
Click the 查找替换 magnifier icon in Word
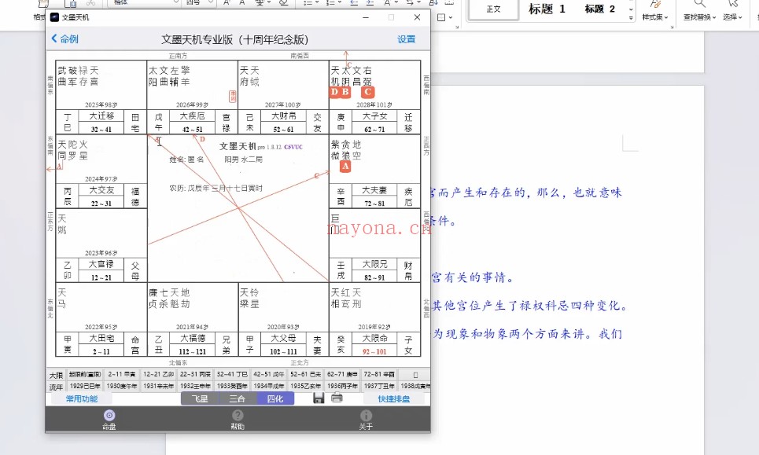click(x=699, y=5)
